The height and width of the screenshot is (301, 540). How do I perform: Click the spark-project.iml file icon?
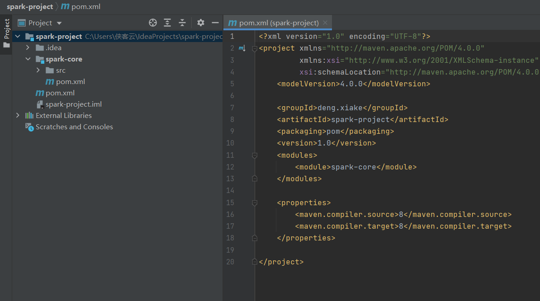(40, 104)
